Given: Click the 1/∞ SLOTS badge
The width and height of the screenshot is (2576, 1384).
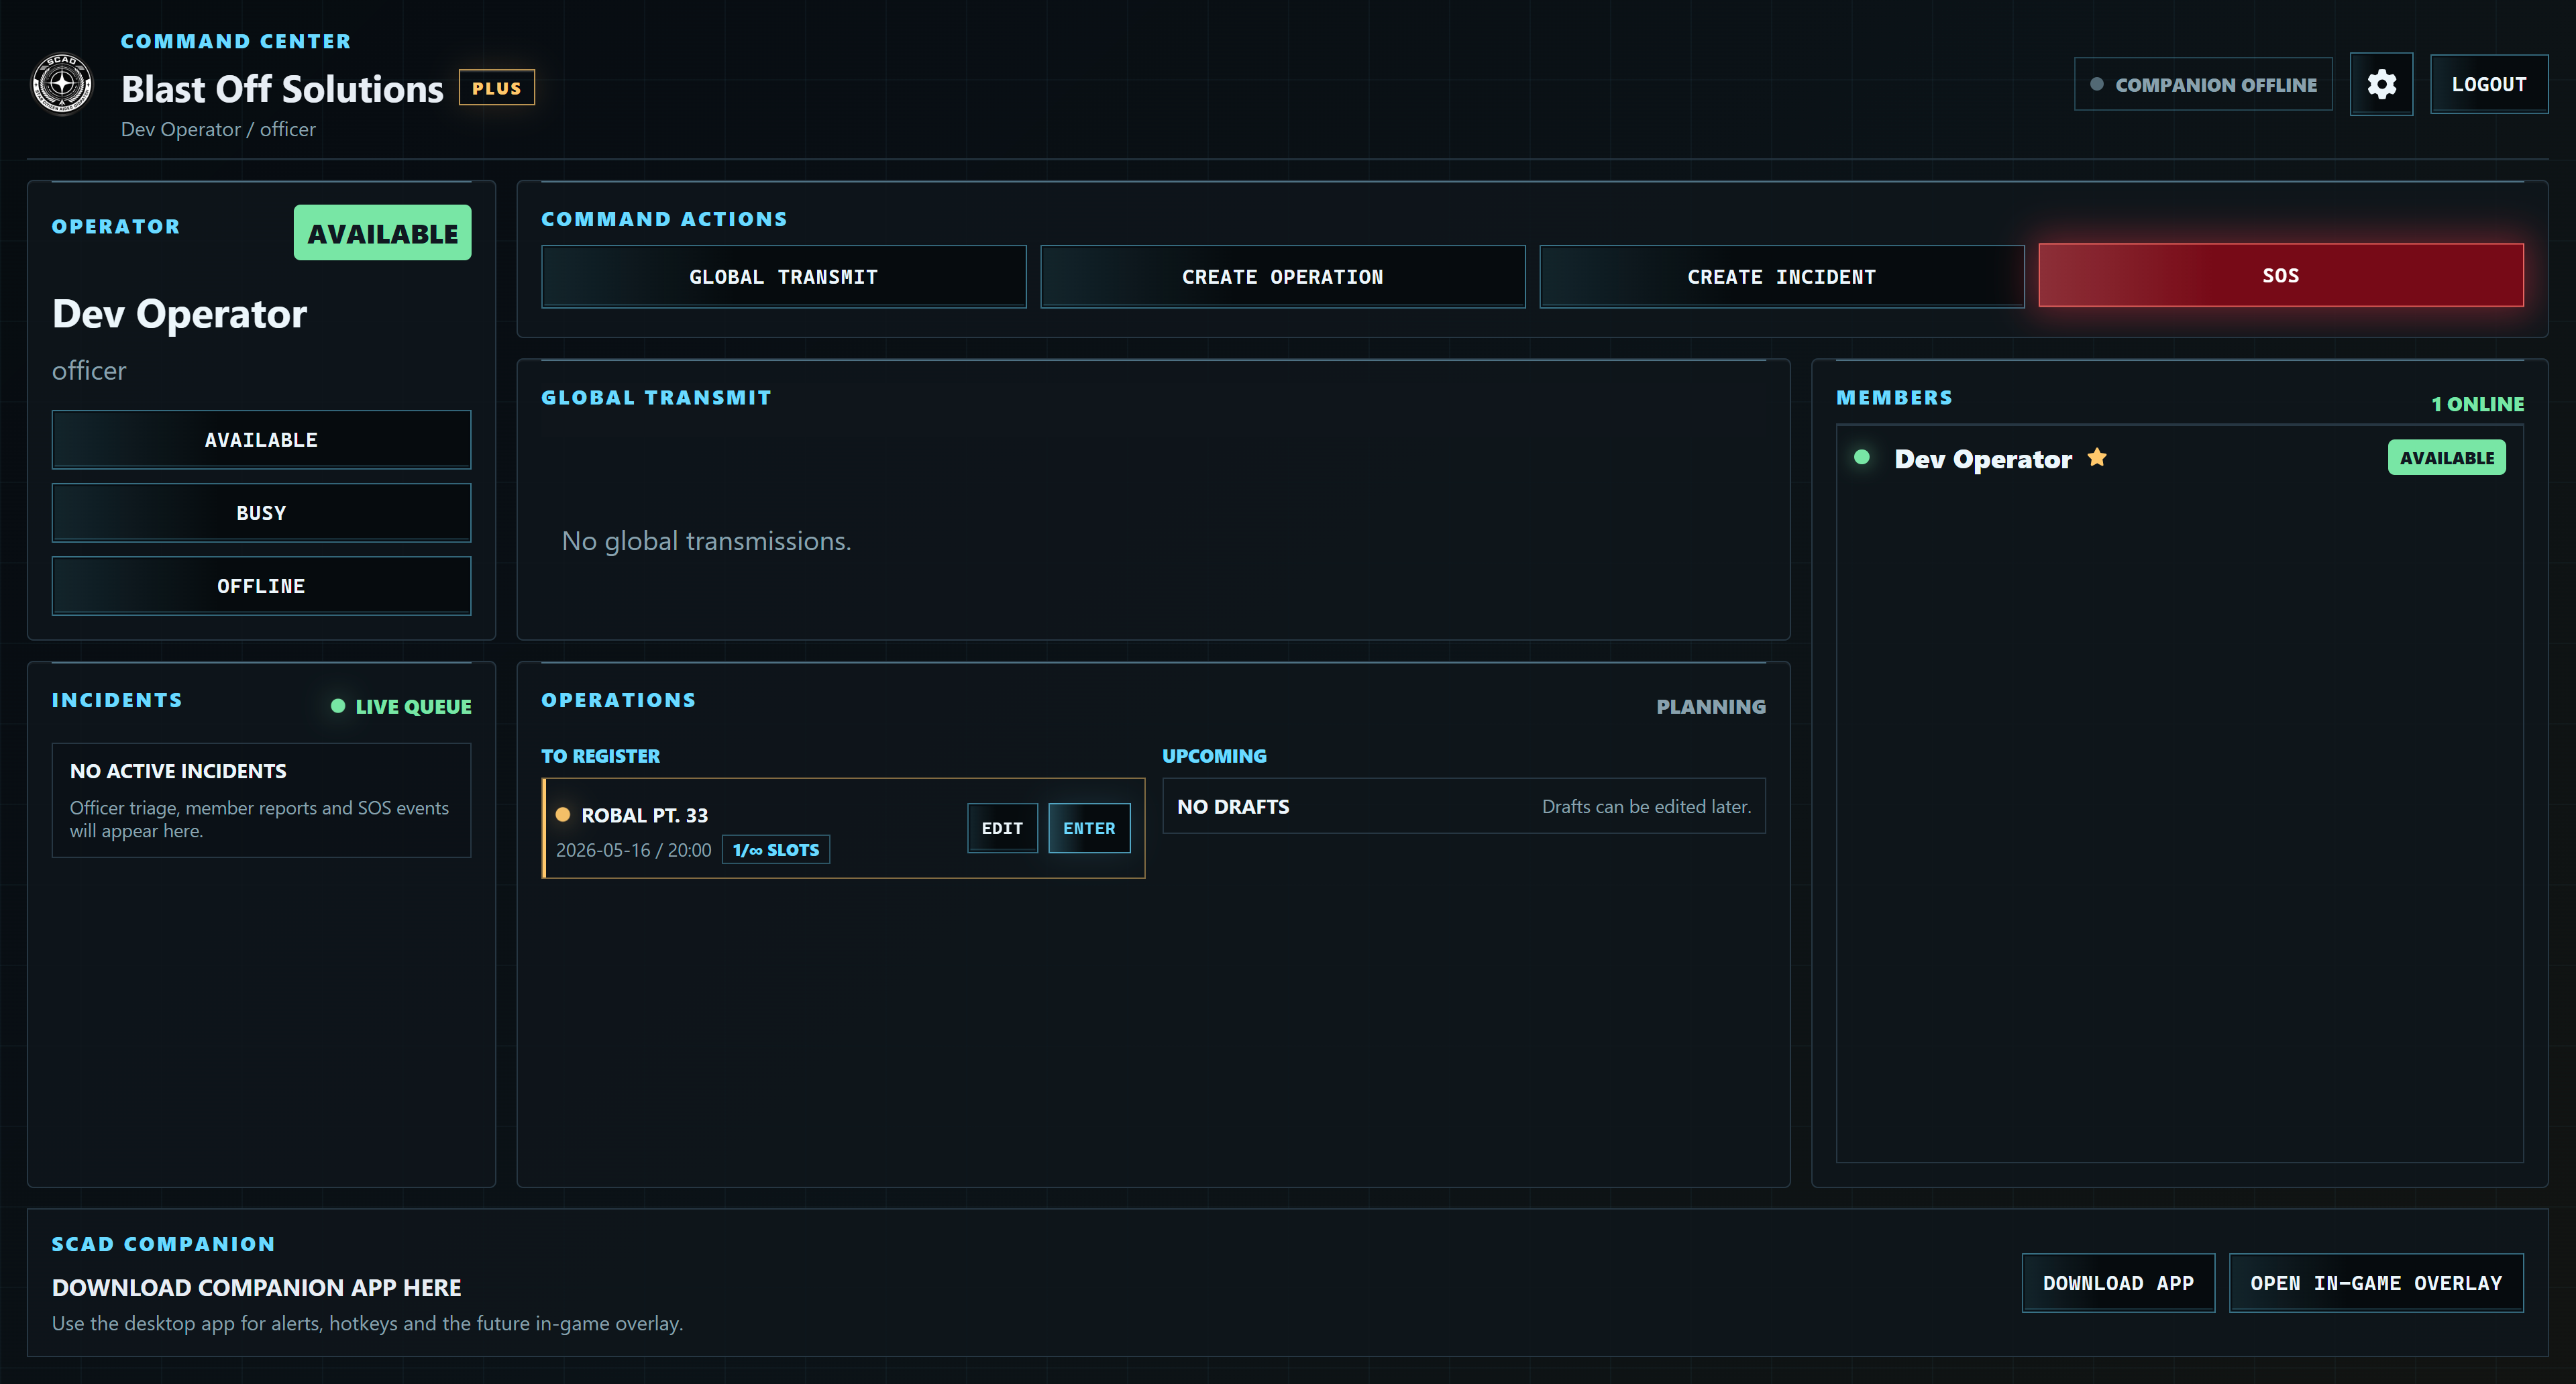Looking at the screenshot, I should click(776, 850).
